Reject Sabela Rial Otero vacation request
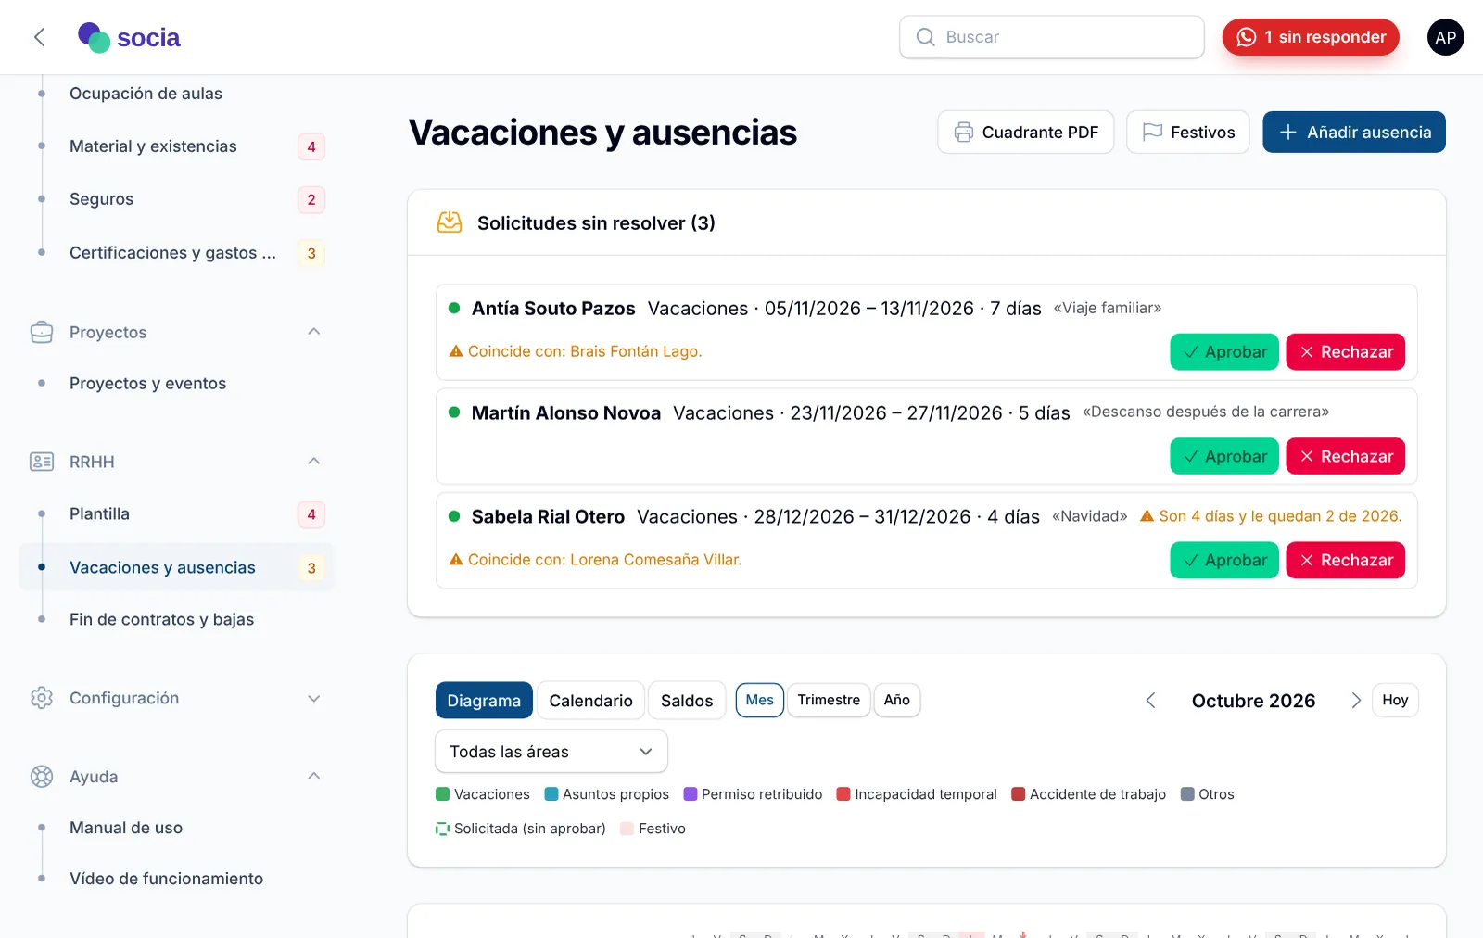This screenshot has height=938, width=1483. coord(1346,561)
